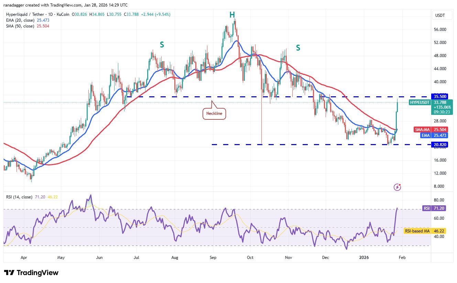Image resolution: width=457 pixels, height=283 pixels.
Task: Click the purple lightning bolt icon
Action: 398,187
